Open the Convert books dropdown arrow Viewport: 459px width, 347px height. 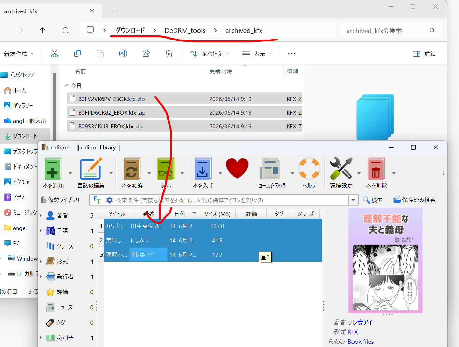(149, 173)
